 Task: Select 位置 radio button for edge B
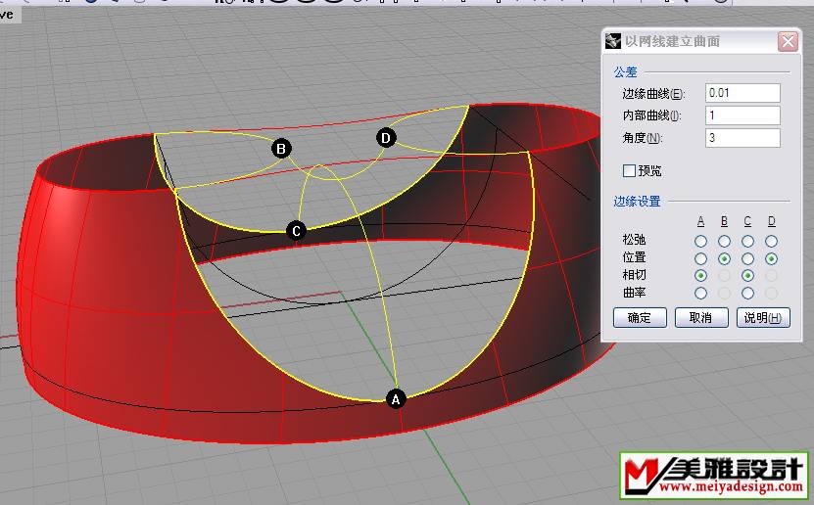tap(724, 258)
